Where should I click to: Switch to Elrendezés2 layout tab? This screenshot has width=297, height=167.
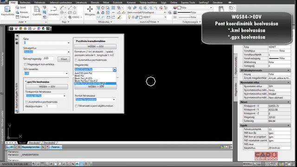tap(50, 143)
